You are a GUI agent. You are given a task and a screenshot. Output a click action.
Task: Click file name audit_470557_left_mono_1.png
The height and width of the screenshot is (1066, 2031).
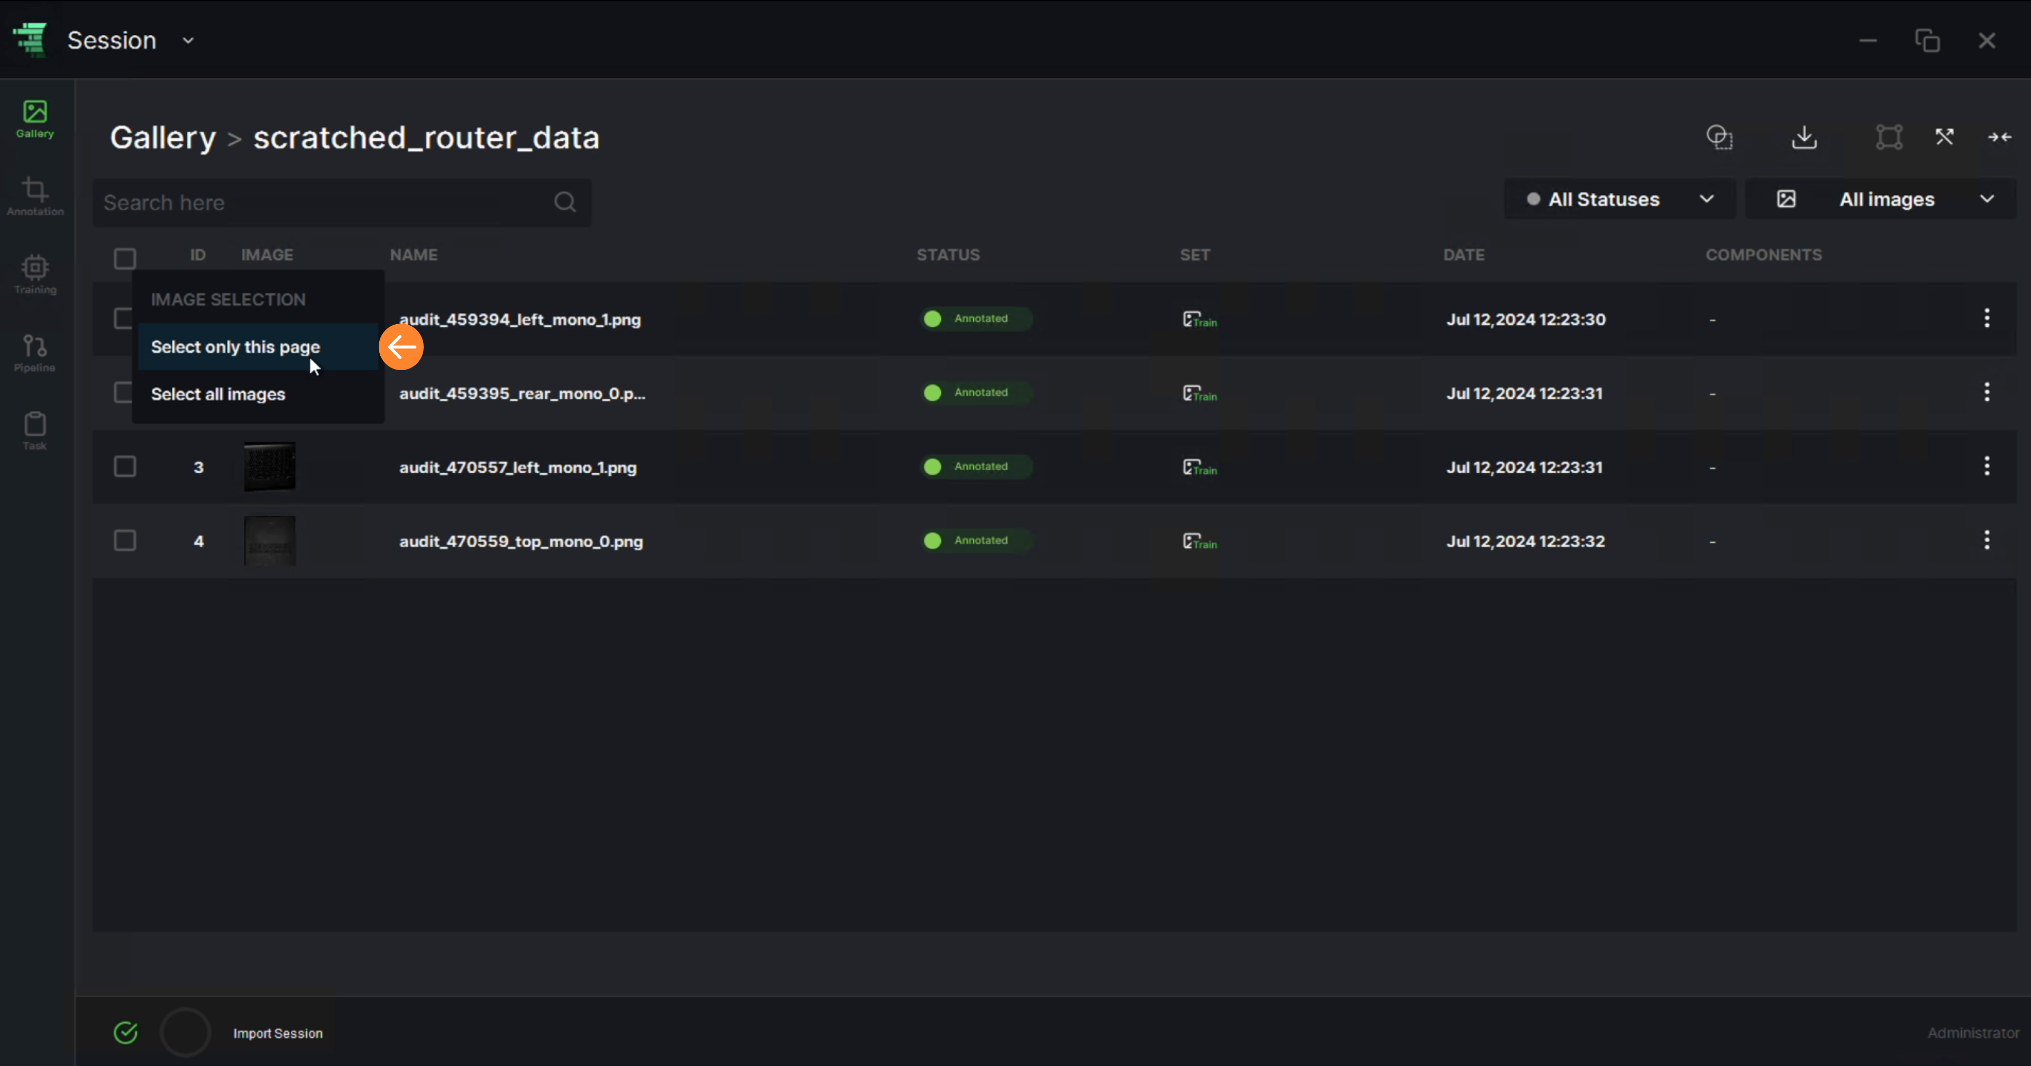[517, 467]
